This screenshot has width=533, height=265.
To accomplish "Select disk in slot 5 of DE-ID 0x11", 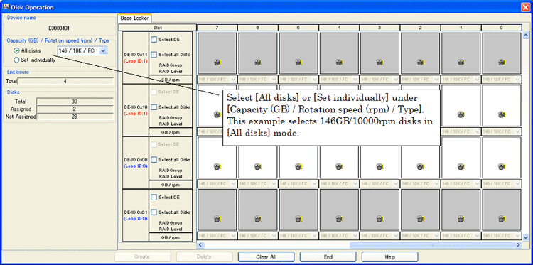I will [298, 53].
